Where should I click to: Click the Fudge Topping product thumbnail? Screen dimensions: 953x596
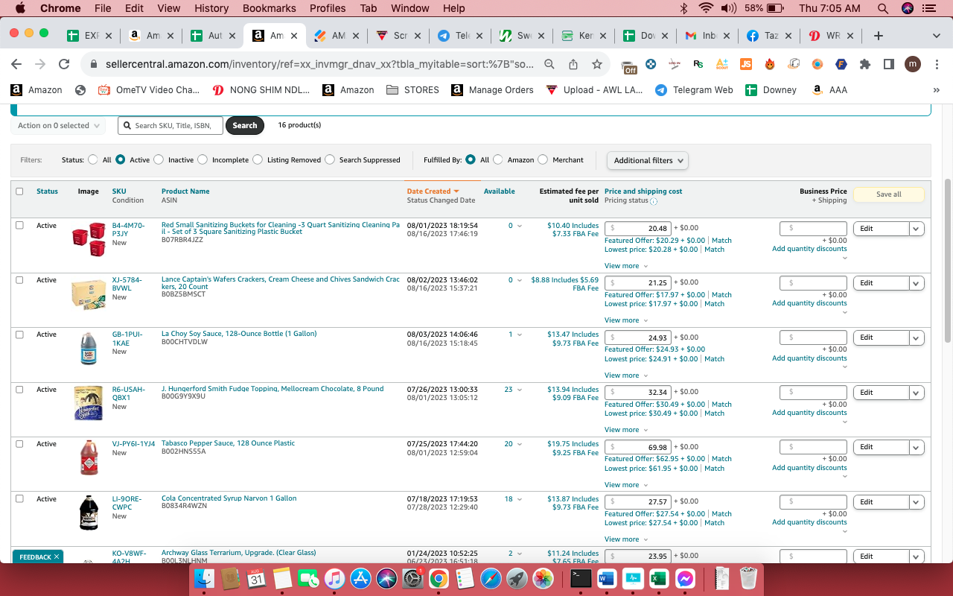pos(89,403)
